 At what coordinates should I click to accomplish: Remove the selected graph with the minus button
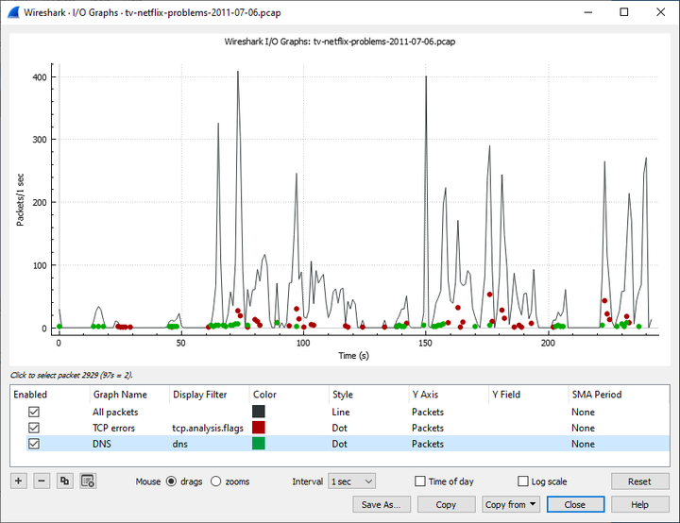(42, 481)
